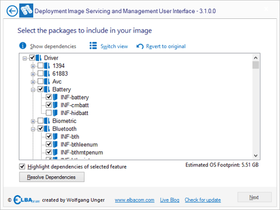280x210 pixels.
Task: Click the Switch view list icon
Action: 93,46
